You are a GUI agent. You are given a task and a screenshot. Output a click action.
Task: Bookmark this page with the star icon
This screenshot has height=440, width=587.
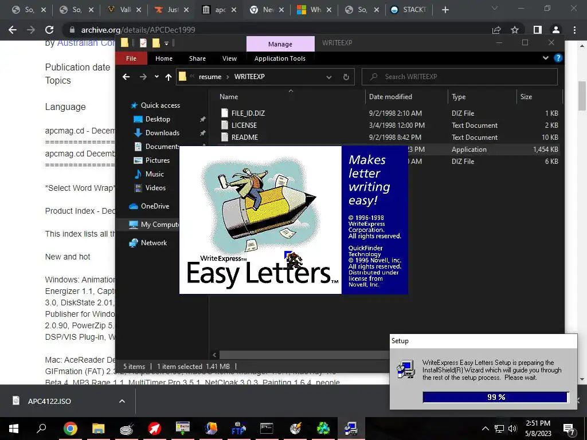coord(515,30)
